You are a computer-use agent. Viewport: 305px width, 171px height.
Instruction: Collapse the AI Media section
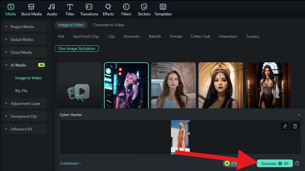coord(6,65)
